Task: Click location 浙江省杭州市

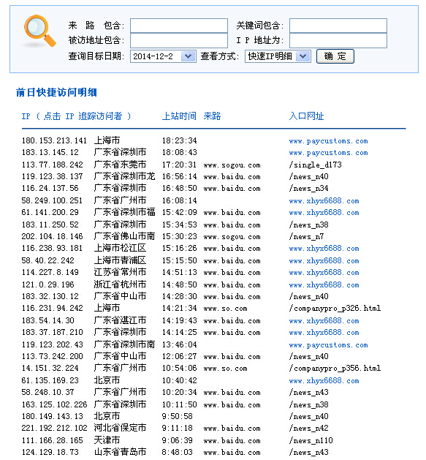Action: [120, 284]
